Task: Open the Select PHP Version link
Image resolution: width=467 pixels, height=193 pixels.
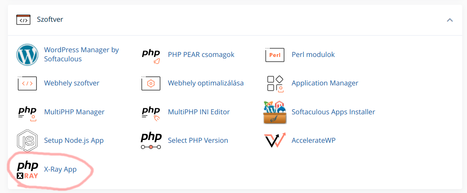Action: (x=198, y=140)
